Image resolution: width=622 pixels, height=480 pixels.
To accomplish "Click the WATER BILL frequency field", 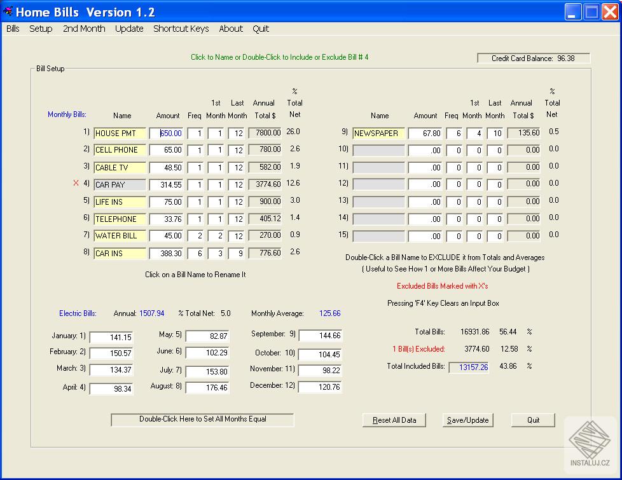I will tap(195, 237).
